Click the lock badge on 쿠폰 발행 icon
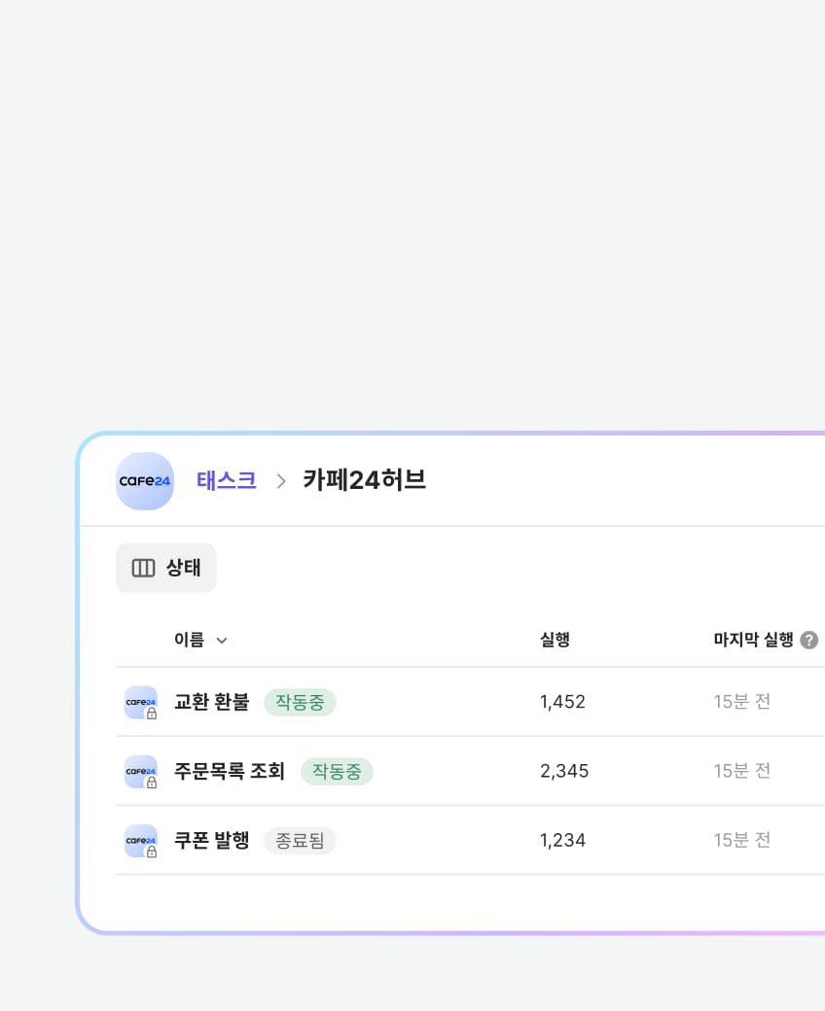The image size is (825, 1011). tap(152, 851)
